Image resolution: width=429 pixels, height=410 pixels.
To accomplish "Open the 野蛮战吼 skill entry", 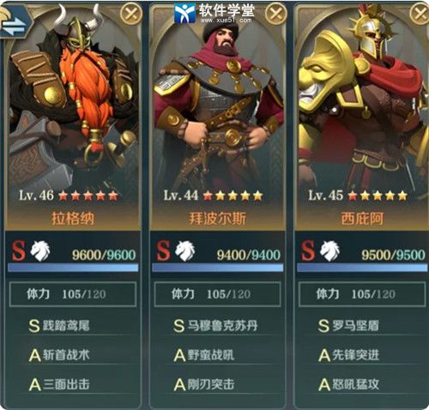I will (x=204, y=355).
